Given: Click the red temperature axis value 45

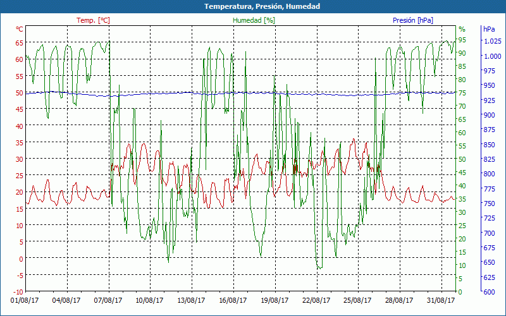Looking at the screenshot, I should tap(20, 109).
